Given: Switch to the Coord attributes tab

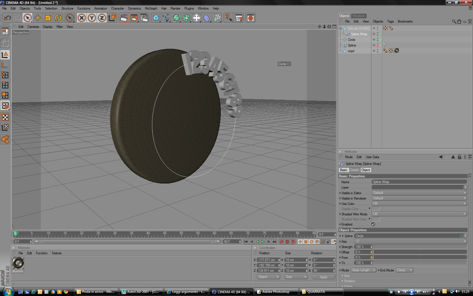Looking at the screenshot, I should coord(354,170).
